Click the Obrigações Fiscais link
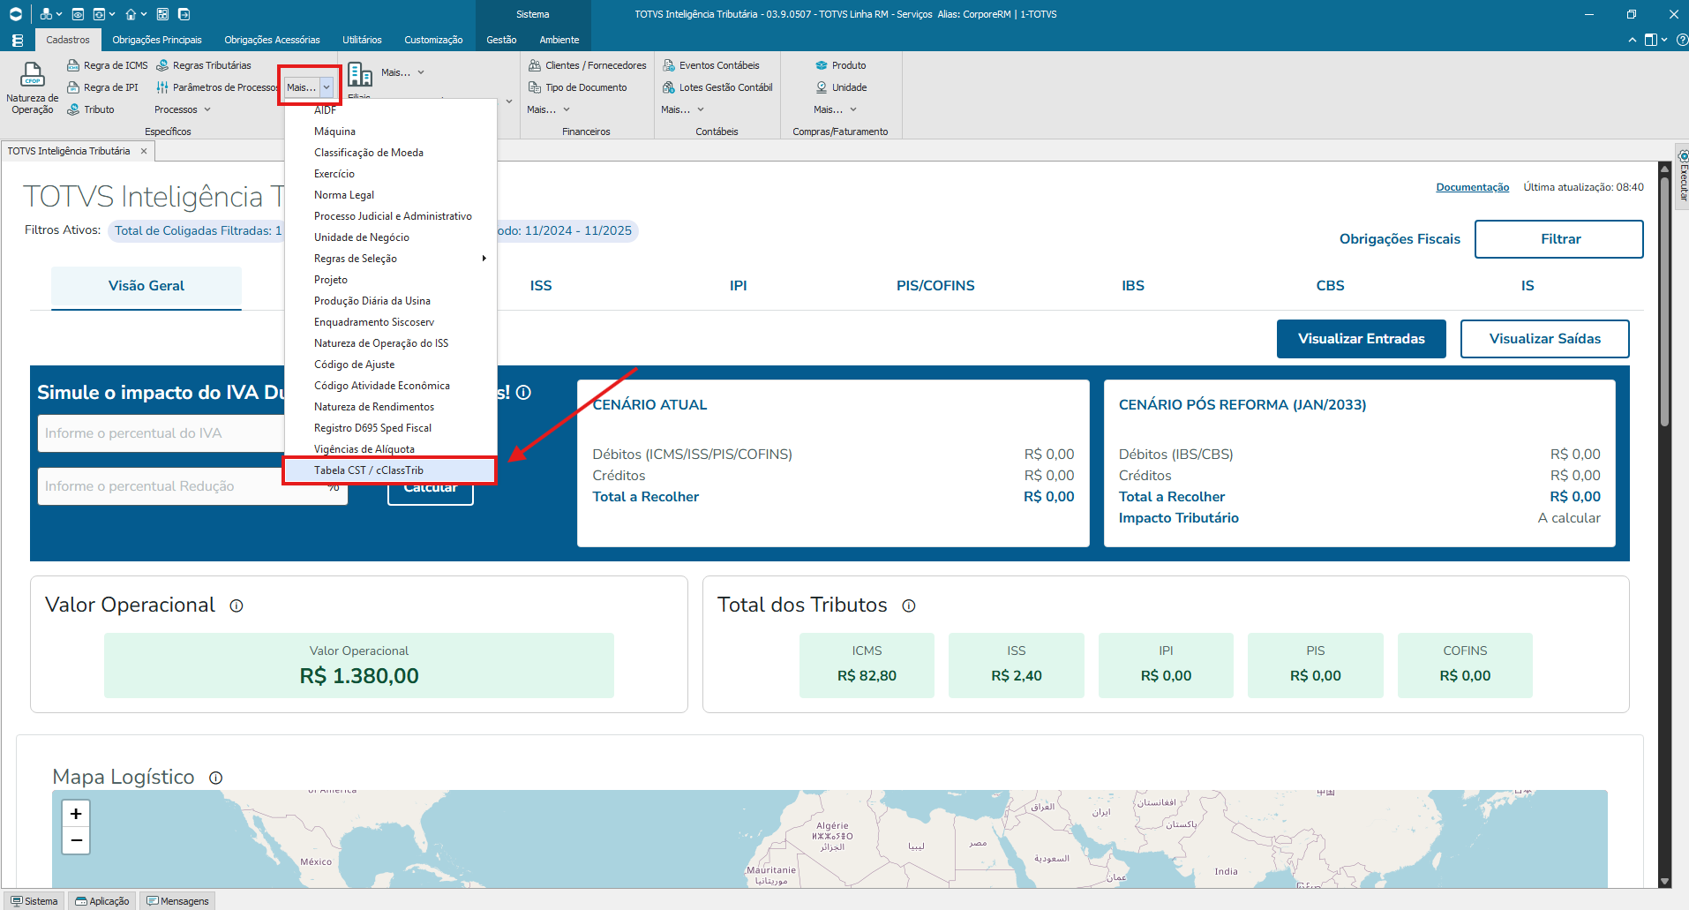1689x910 pixels. point(1400,239)
